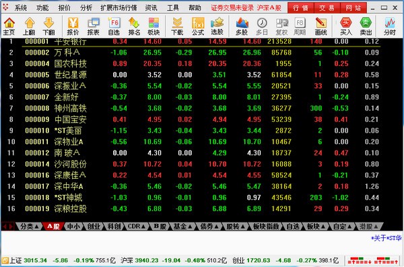Expand the 基金▲ tab dropdown
This screenshot has height=267, width=404.
click(x=182, y=227)
